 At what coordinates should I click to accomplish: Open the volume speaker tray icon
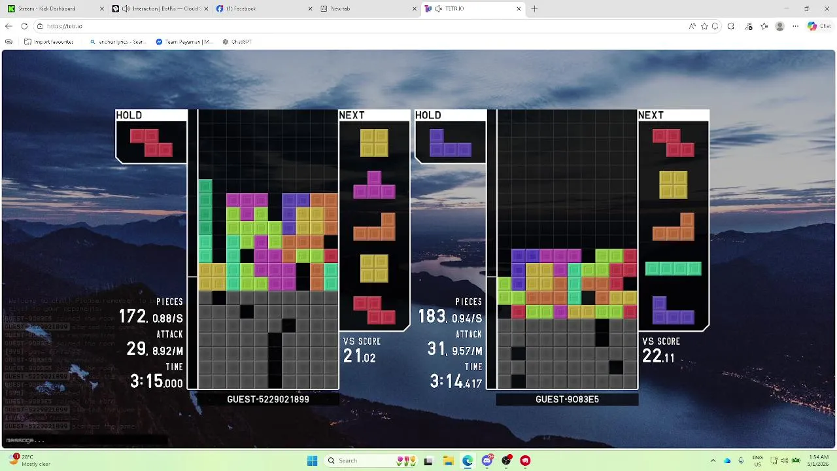(x=783, y=461)
